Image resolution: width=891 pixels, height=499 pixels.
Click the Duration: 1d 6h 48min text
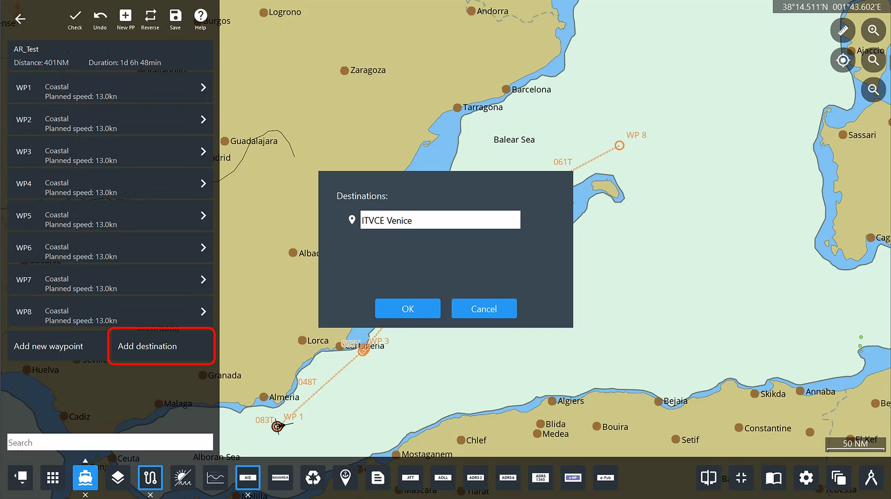click(125, 63)
